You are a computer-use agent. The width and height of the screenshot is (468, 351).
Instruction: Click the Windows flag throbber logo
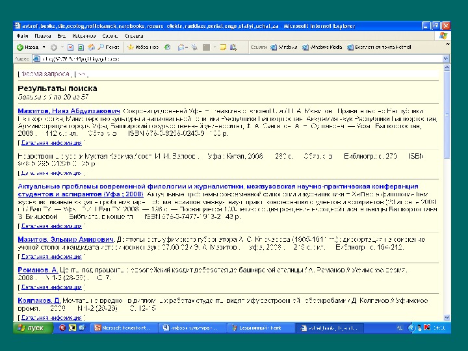click(443, 36)
